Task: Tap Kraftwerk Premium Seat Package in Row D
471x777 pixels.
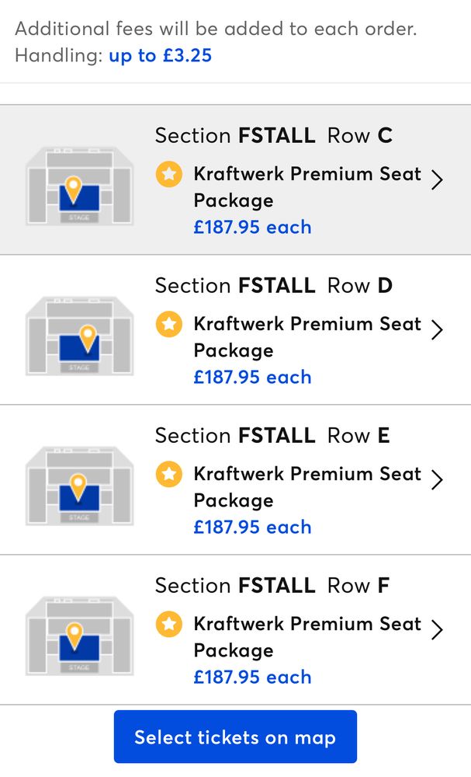Action: point(306,336)
